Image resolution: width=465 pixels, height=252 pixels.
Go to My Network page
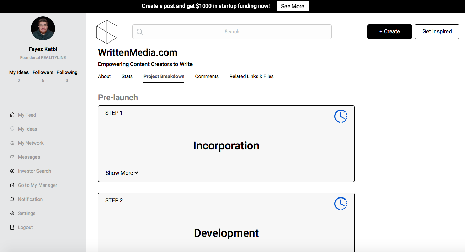(x=31, y=143)
